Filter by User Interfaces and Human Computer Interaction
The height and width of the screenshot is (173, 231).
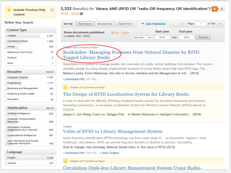(31, 142)
